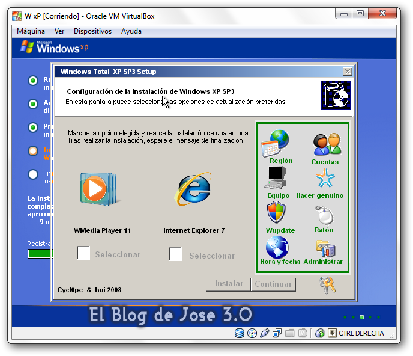Open the Cuentas user accounts icon
The image size is (413, 356).
pos(327,144)
